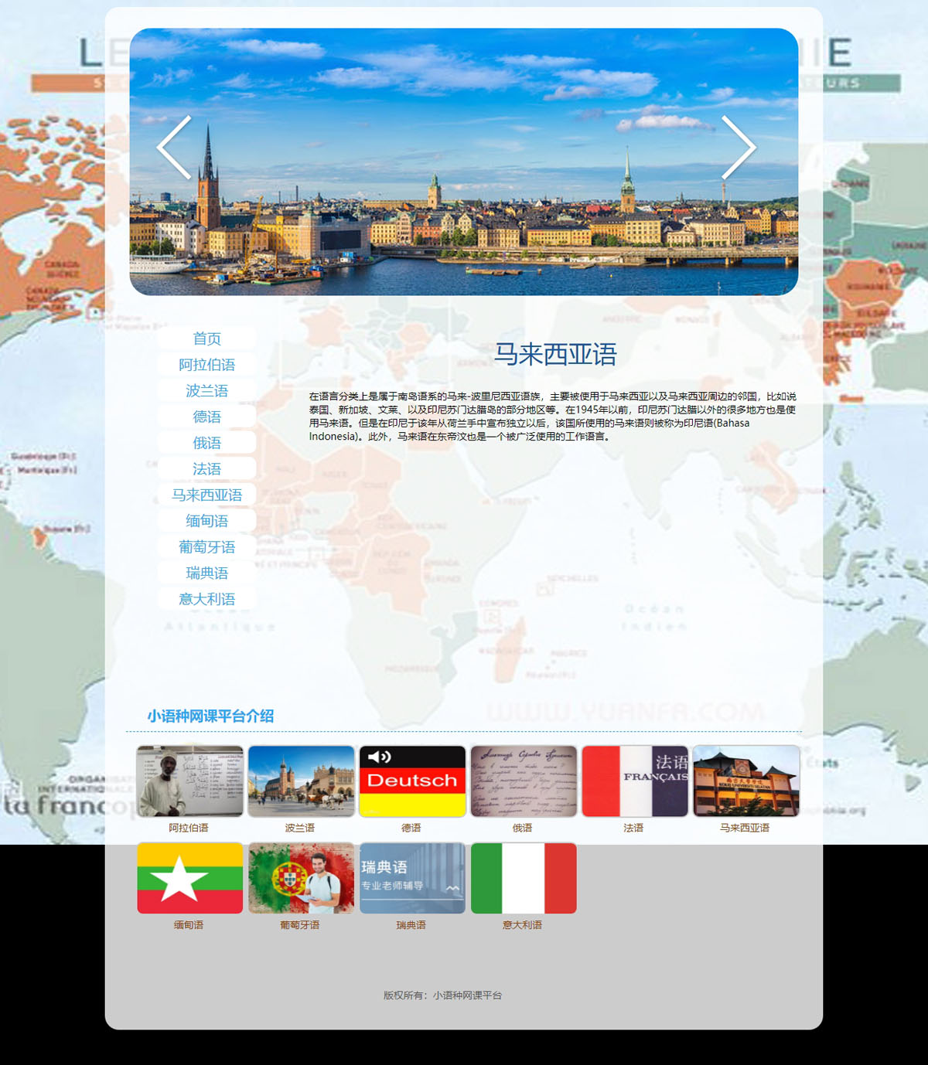
Task: Choose 葡萄牙语 in the side menu
Action: pos(206,547)
